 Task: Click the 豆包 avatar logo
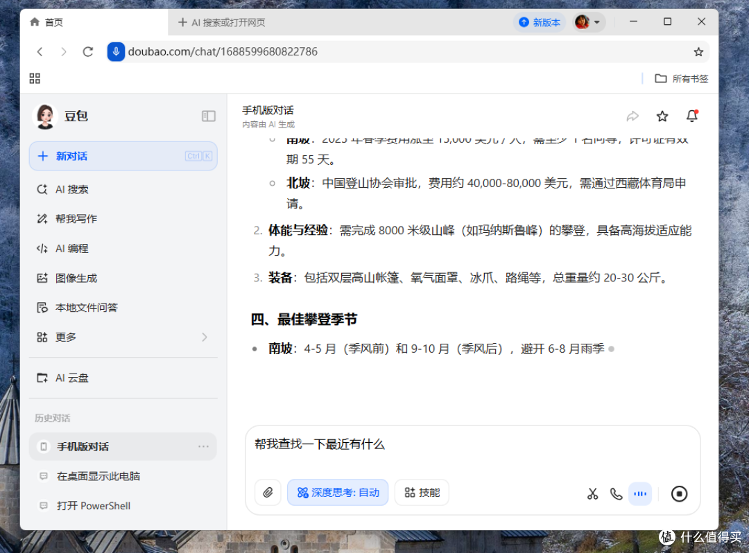45,116
